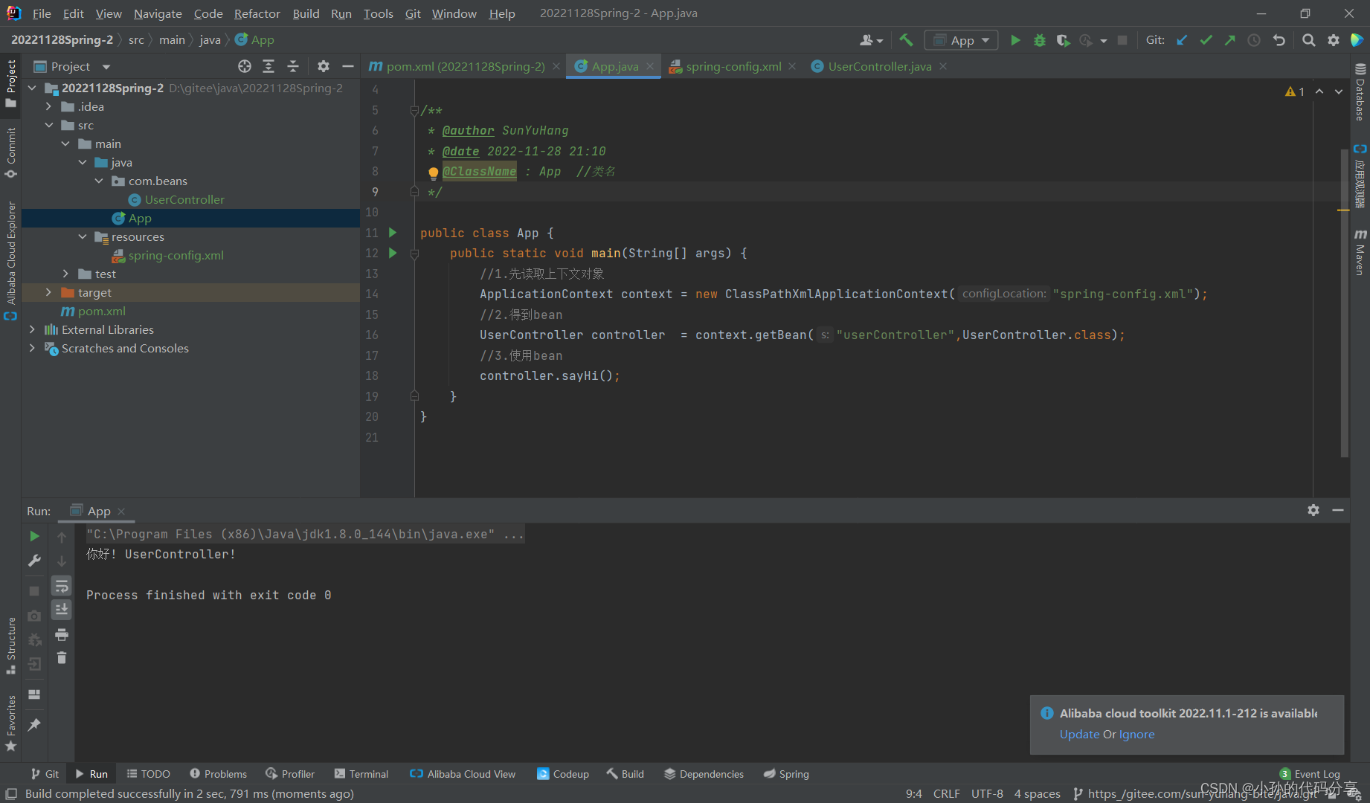
Task: Open IDE settings gear in toolbar
Action: tap(1334, 40)
